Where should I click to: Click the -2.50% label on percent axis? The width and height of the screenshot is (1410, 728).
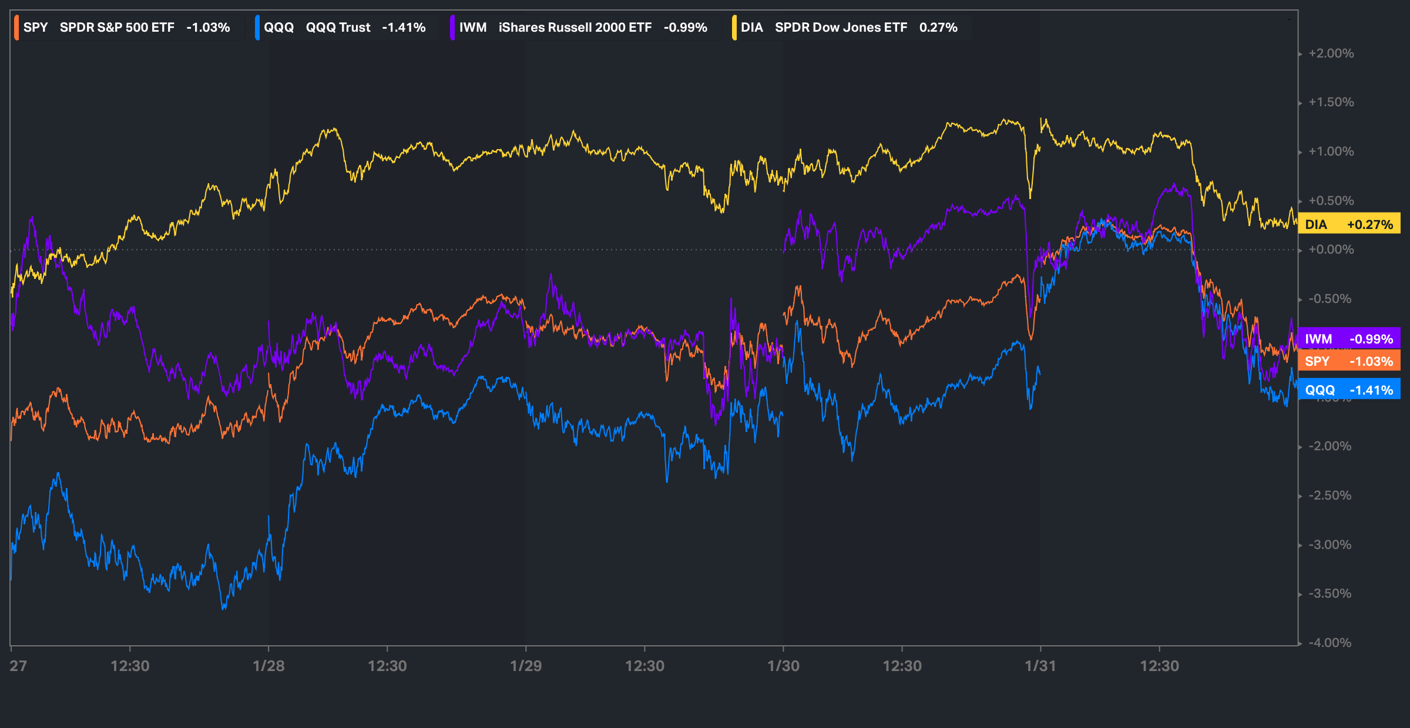(1331, 495)
